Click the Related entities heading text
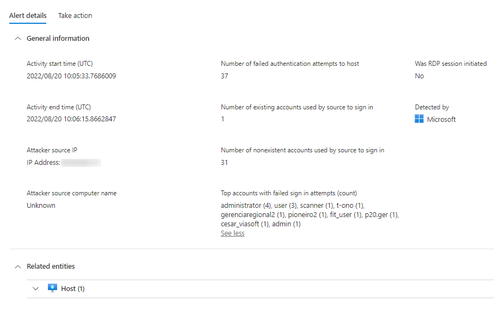Viewport: 494px width, 309px height. 51,267
